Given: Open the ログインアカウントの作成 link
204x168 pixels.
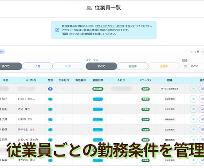Looking at the screenshot, I should [110, 26].
